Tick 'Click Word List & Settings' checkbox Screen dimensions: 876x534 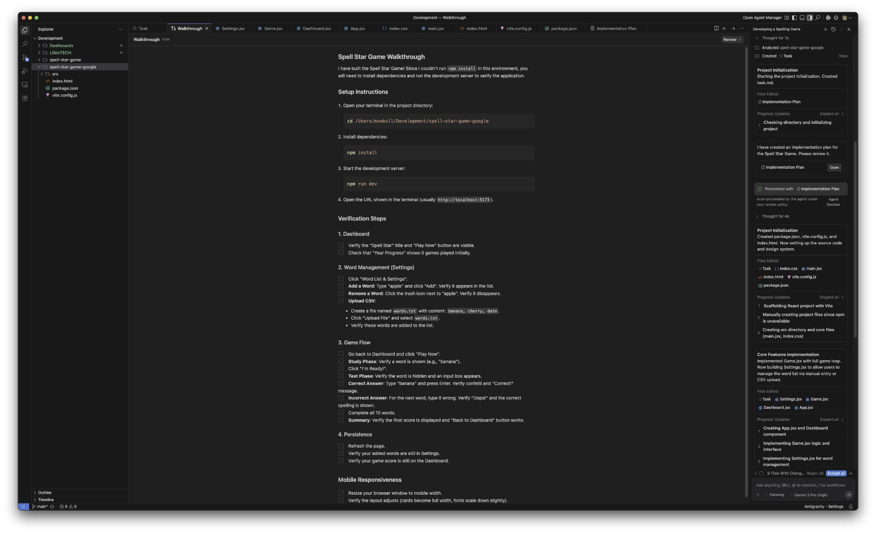341,279
